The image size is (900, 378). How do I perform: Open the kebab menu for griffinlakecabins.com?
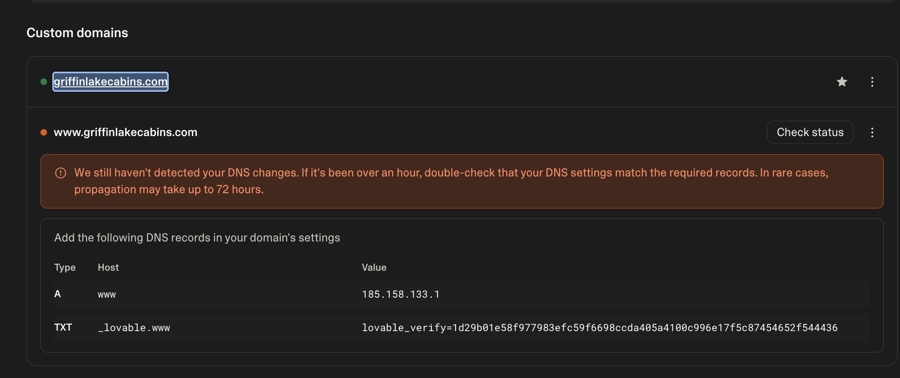pyautogui.click(x=872, y=82)
